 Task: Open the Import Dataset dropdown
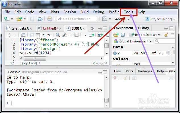pyautogui.click(x=144, y=35)
